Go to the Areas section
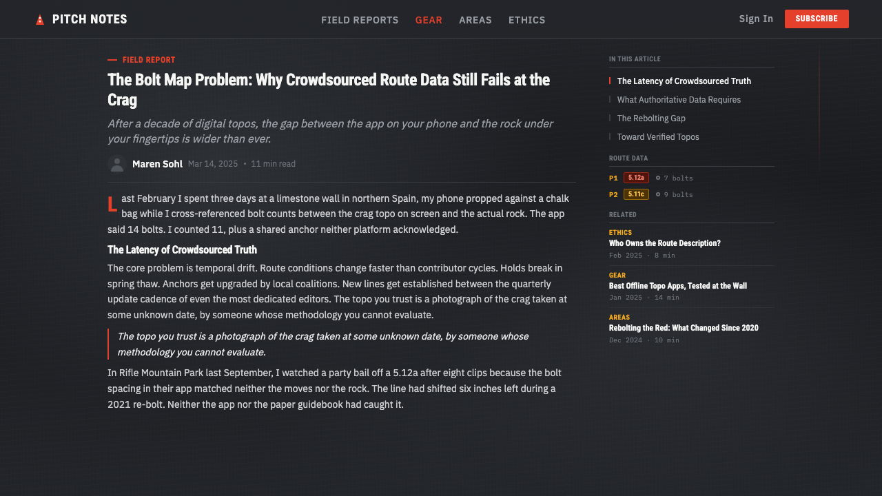 coord(475,20)
